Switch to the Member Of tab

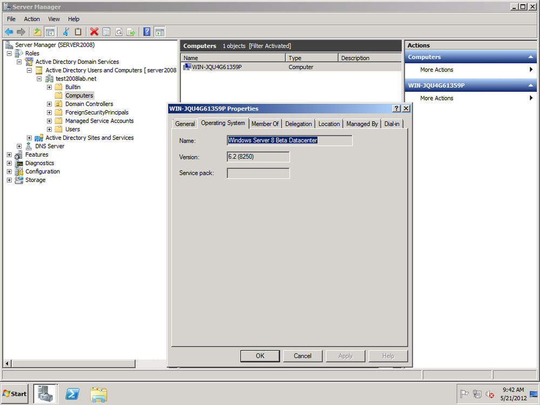coord(265,124)
